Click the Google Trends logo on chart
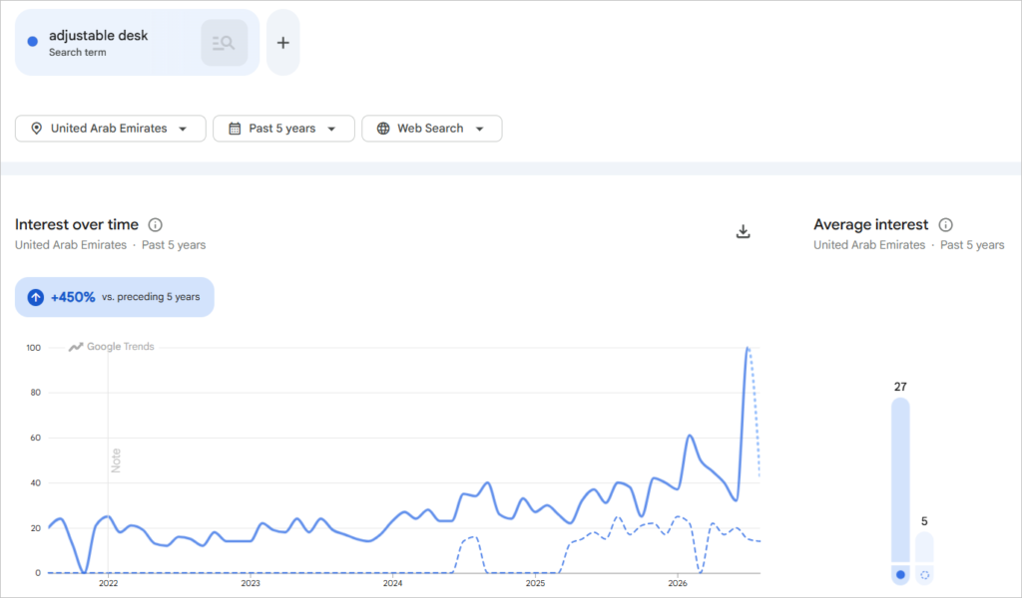Viewport: 1022px width, 598px height. 112,347
